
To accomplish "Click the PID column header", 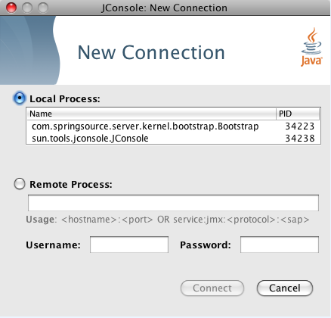I will 298,114.
